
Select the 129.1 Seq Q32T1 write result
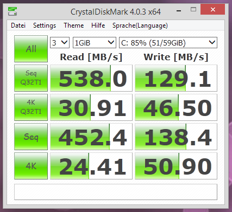pyautogui.click(x=176, y=78)
